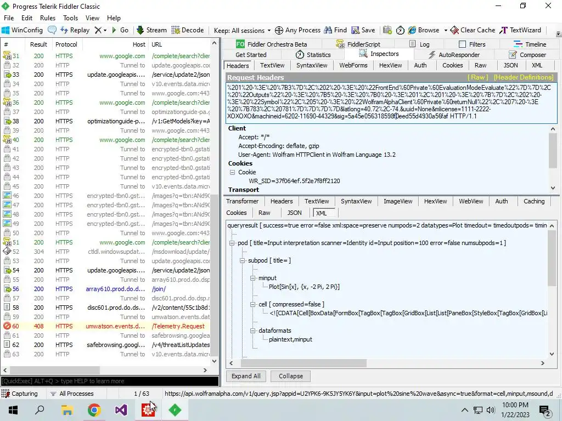Viewport: 562px width, 421px height.
Task: Open Chrome from taskbar
Action: (x=94, y=410)
